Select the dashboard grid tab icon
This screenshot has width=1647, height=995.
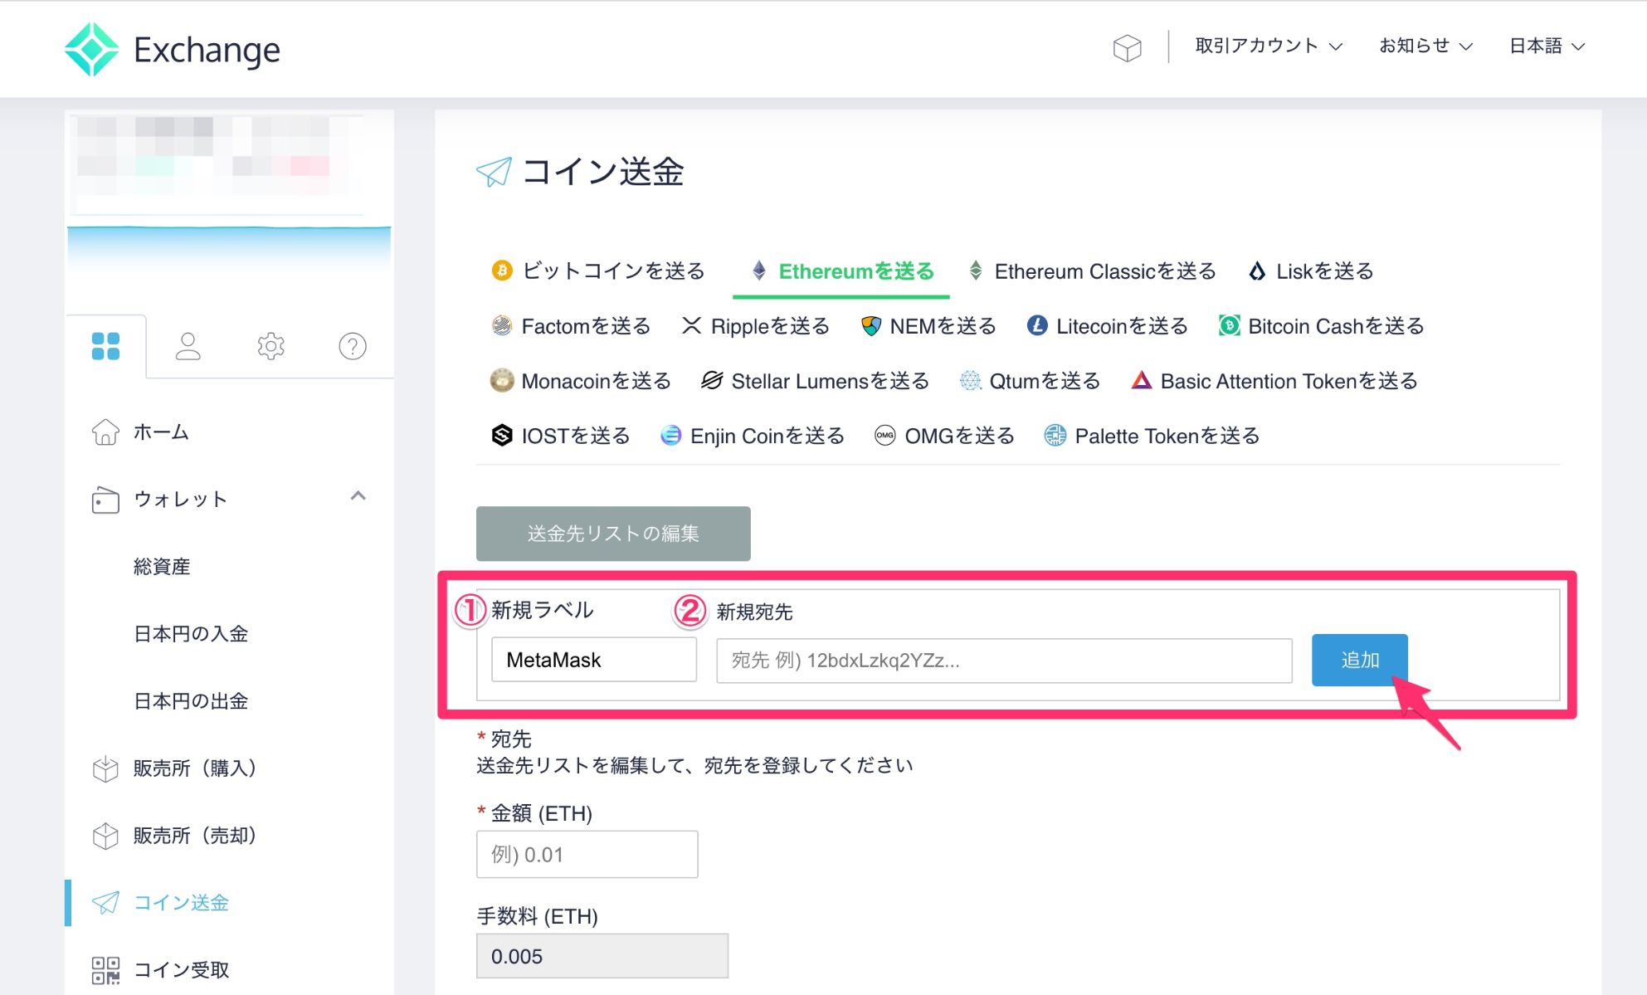105,346
